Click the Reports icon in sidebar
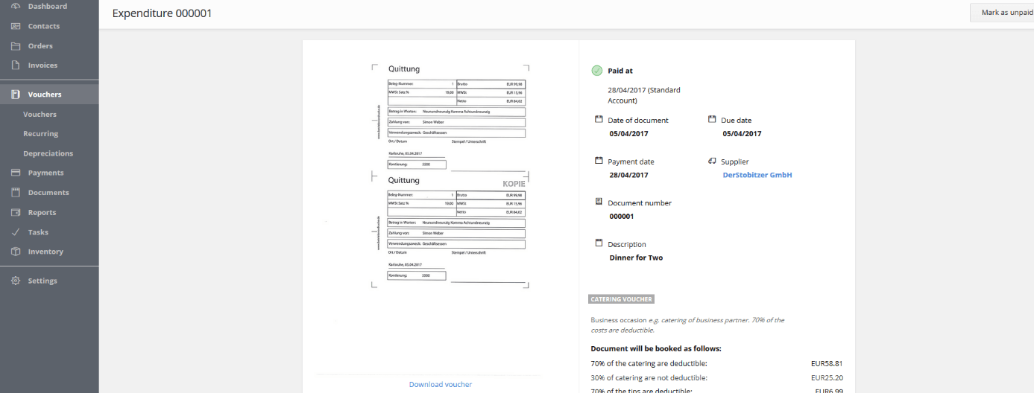 16,213
